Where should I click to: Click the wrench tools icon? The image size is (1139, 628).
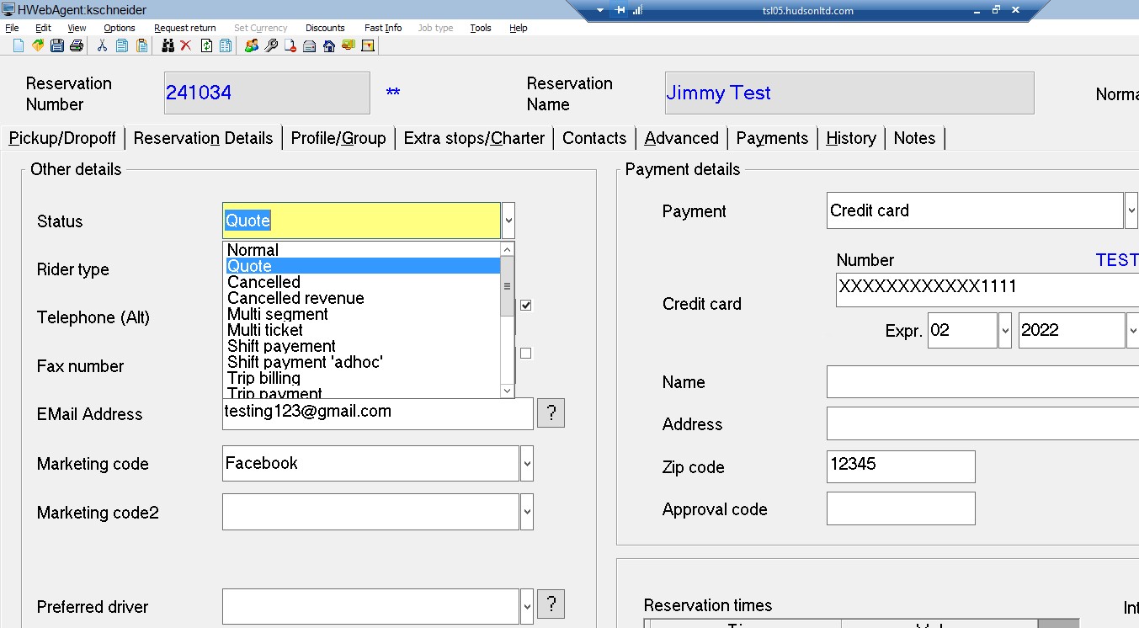[270, 45]
